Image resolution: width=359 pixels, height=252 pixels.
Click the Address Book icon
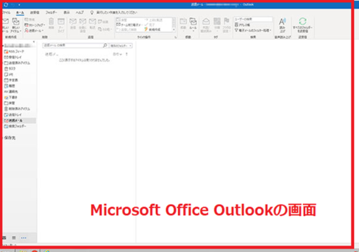pyautogui.click(x=236, y=25)
